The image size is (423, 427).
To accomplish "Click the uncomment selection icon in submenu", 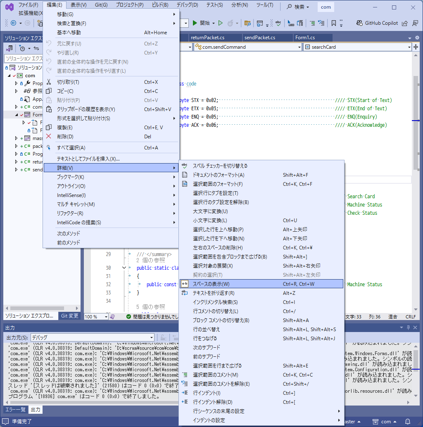I will (x=185, y=384).
